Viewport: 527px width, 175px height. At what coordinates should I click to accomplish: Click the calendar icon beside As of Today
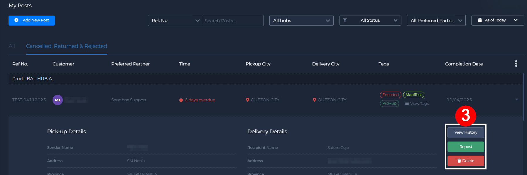[x=480, y=20]
